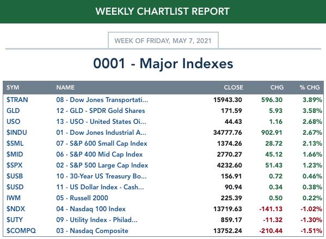Image resolution: width=326 pixels, height=239 pixels.
Task: Open the $INDU symbol link
Action: coord(17,133)
